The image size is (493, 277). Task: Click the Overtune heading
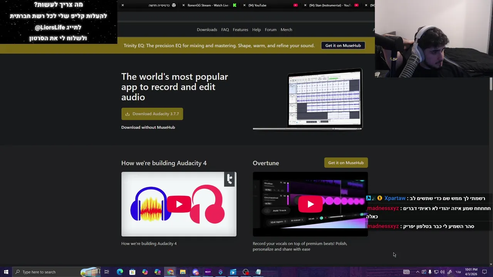(x=266, y=163)
